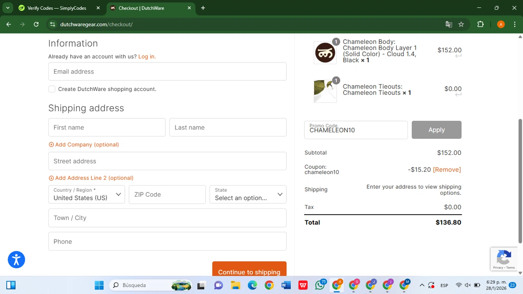
Task: Click the Total amount $136.80
Action: click(448, 223)
